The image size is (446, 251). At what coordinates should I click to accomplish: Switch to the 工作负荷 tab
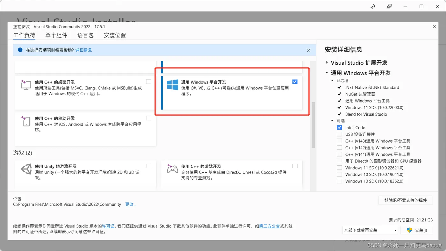coord(24,35)
